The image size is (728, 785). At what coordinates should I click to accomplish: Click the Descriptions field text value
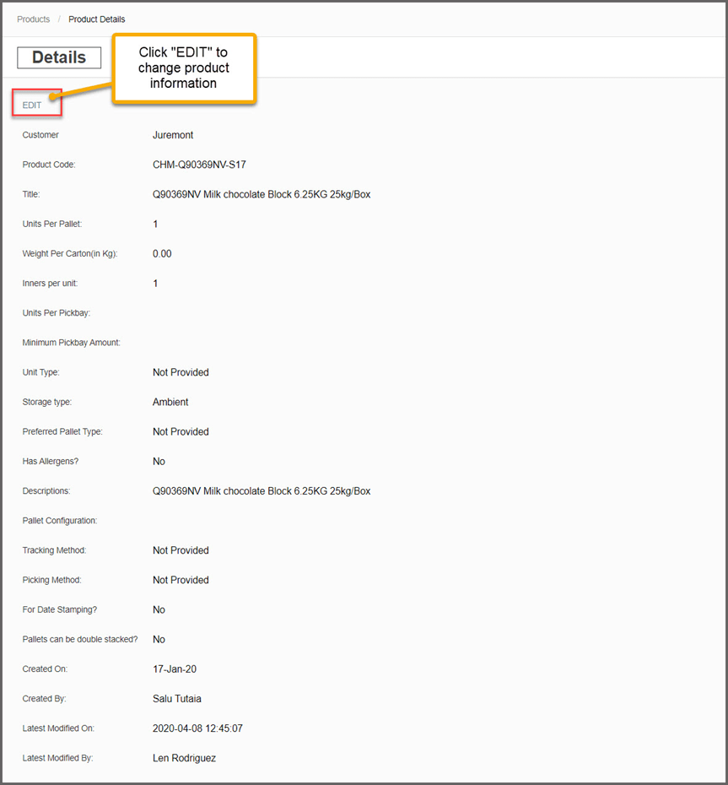click(262, 491)
